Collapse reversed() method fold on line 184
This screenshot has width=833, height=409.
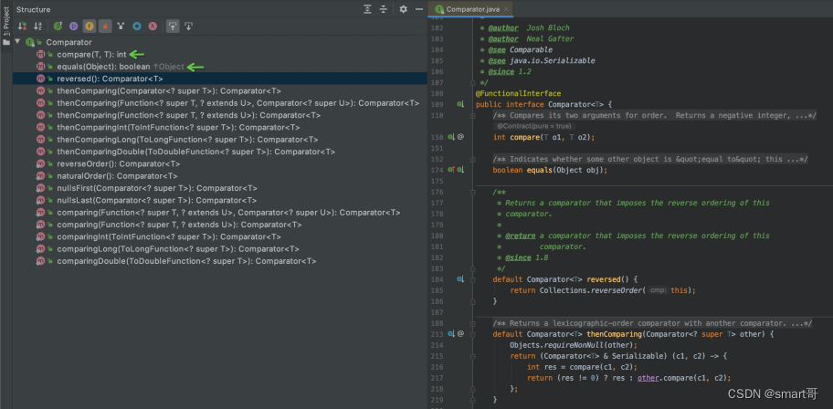472,279
